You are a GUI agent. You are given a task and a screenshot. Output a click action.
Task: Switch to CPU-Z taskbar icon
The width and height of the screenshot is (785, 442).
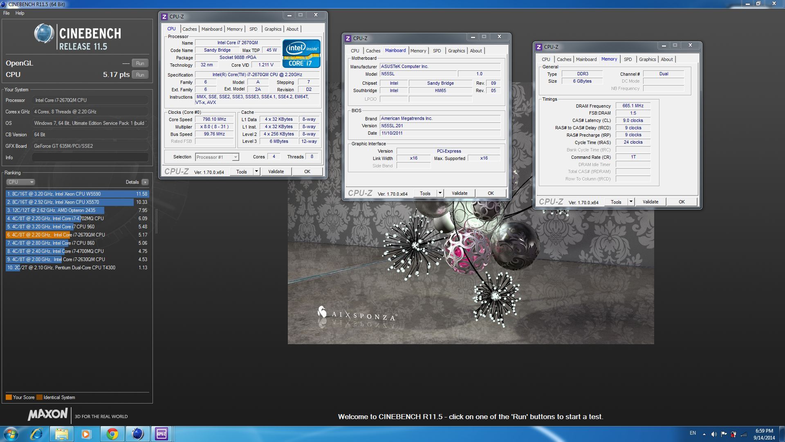161,434
